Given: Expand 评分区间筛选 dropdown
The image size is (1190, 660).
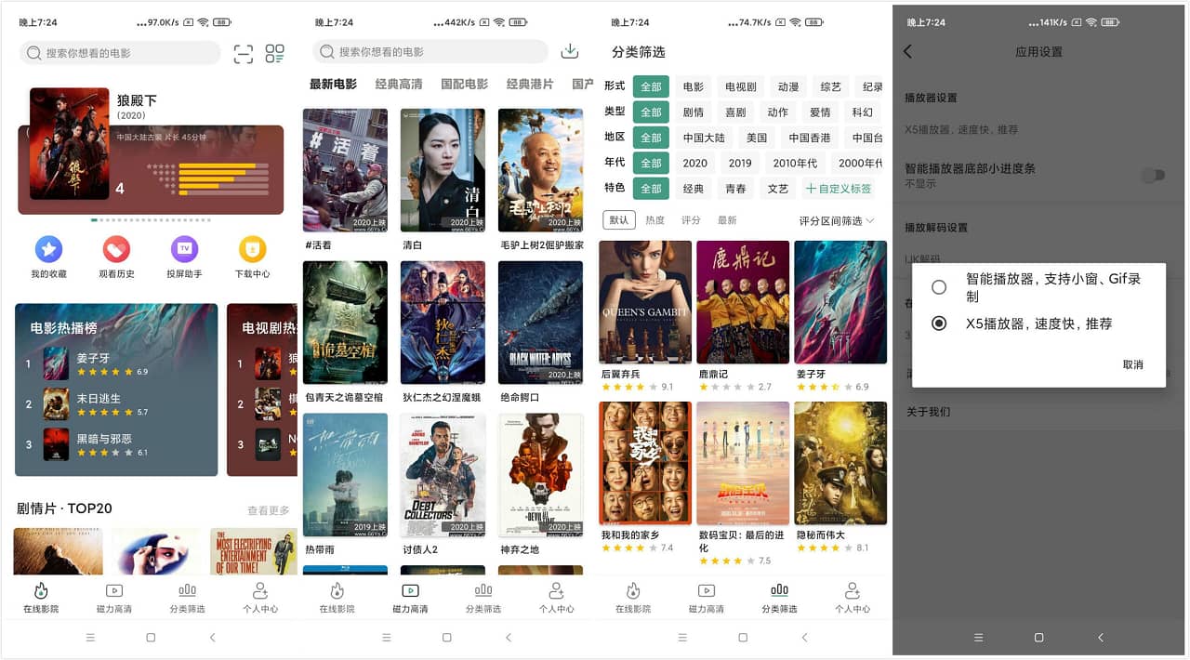Looking at the screenshot, I should [x=837, y=220].
